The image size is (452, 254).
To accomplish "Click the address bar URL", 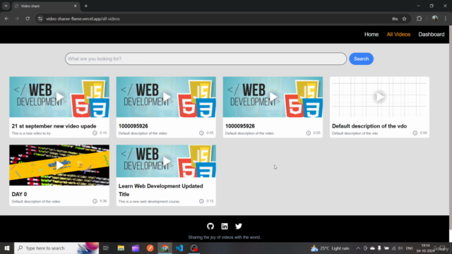I will pos(83,19).
